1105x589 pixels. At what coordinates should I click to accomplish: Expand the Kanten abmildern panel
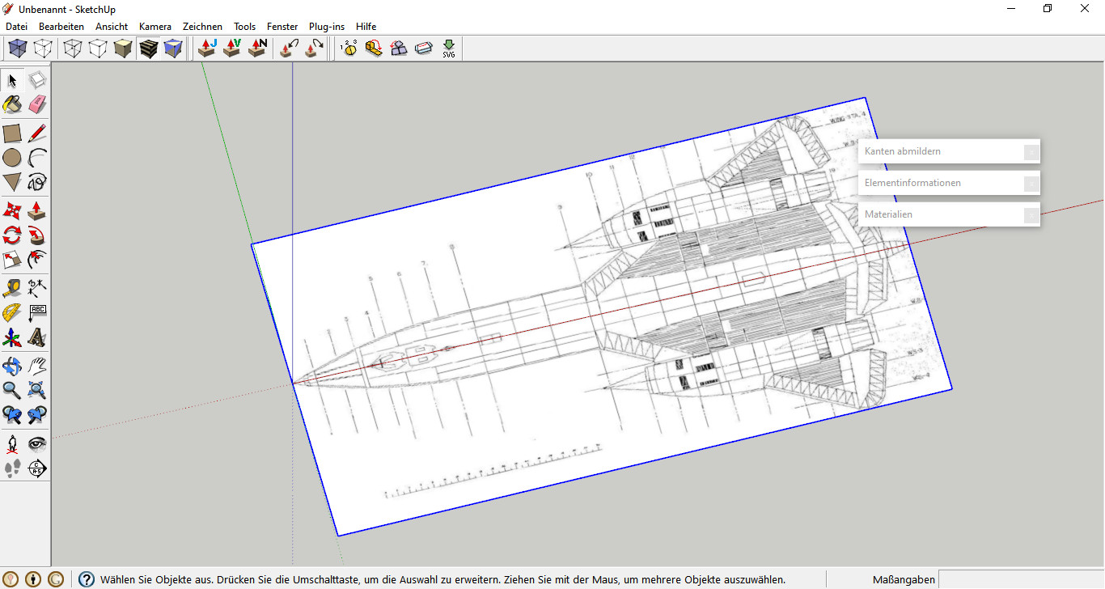pos(949,151)
